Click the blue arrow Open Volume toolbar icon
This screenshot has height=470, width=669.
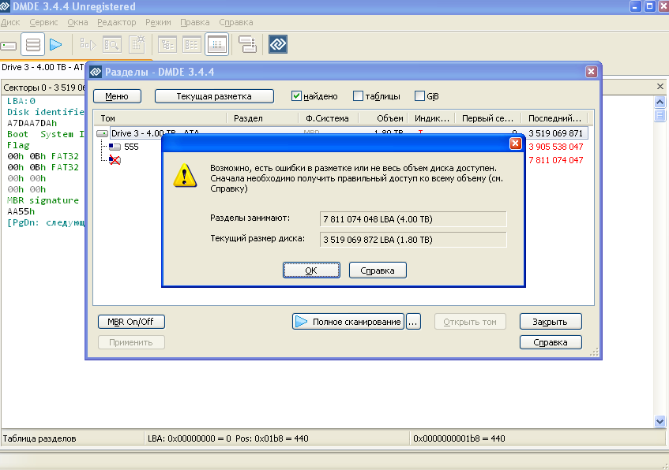(55, 45)
